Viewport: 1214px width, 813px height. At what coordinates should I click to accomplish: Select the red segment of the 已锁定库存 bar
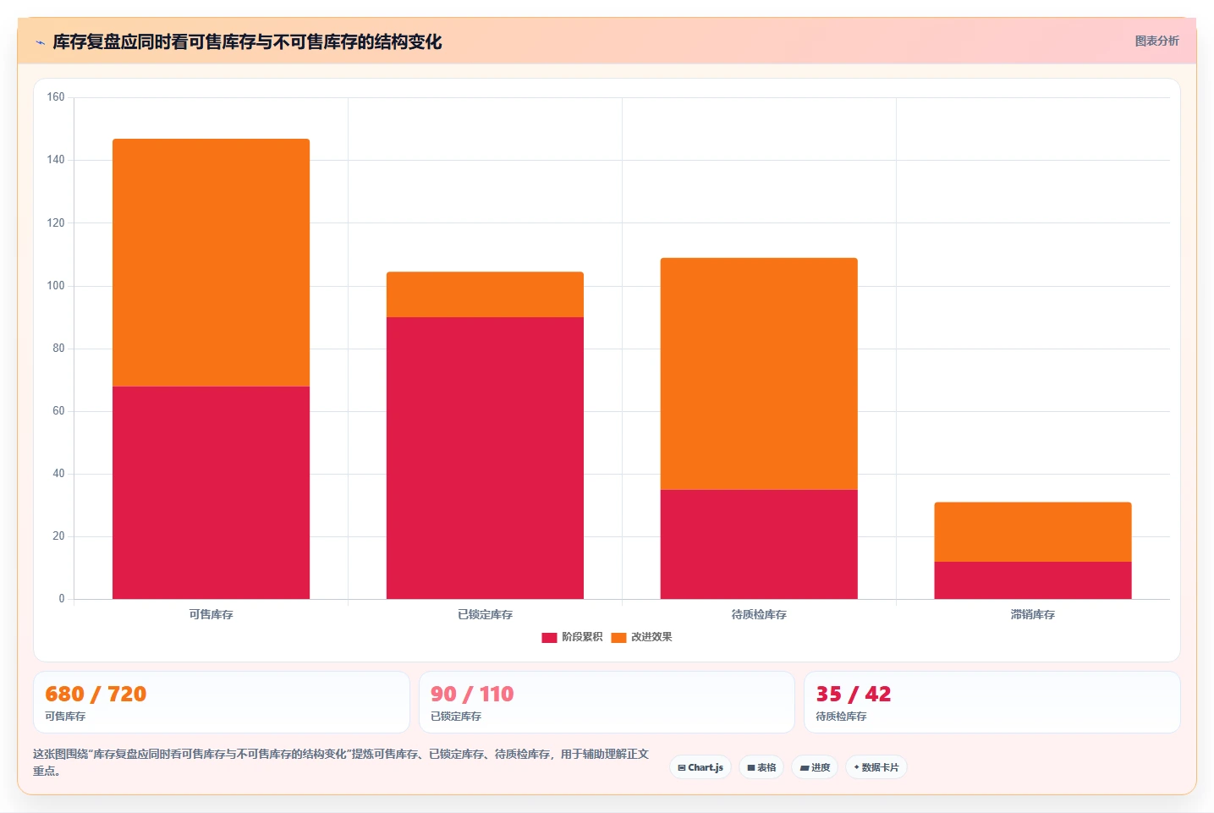point(485,458)
